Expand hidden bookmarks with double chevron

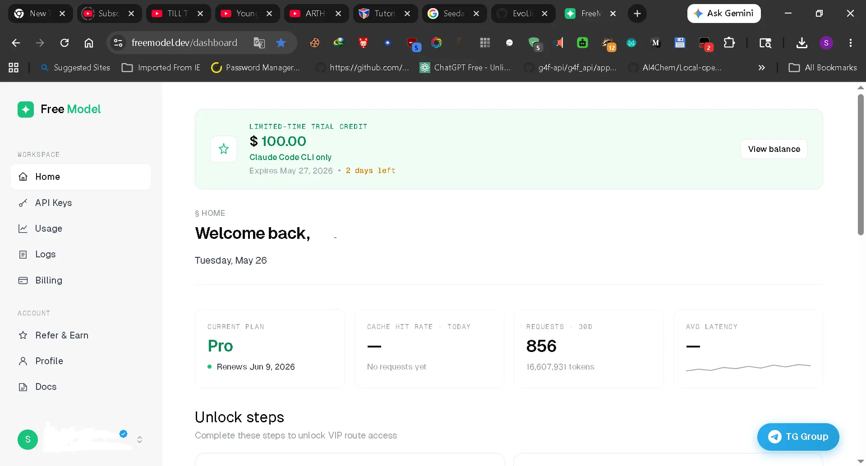pyautogui.click(x=761, y=68)
